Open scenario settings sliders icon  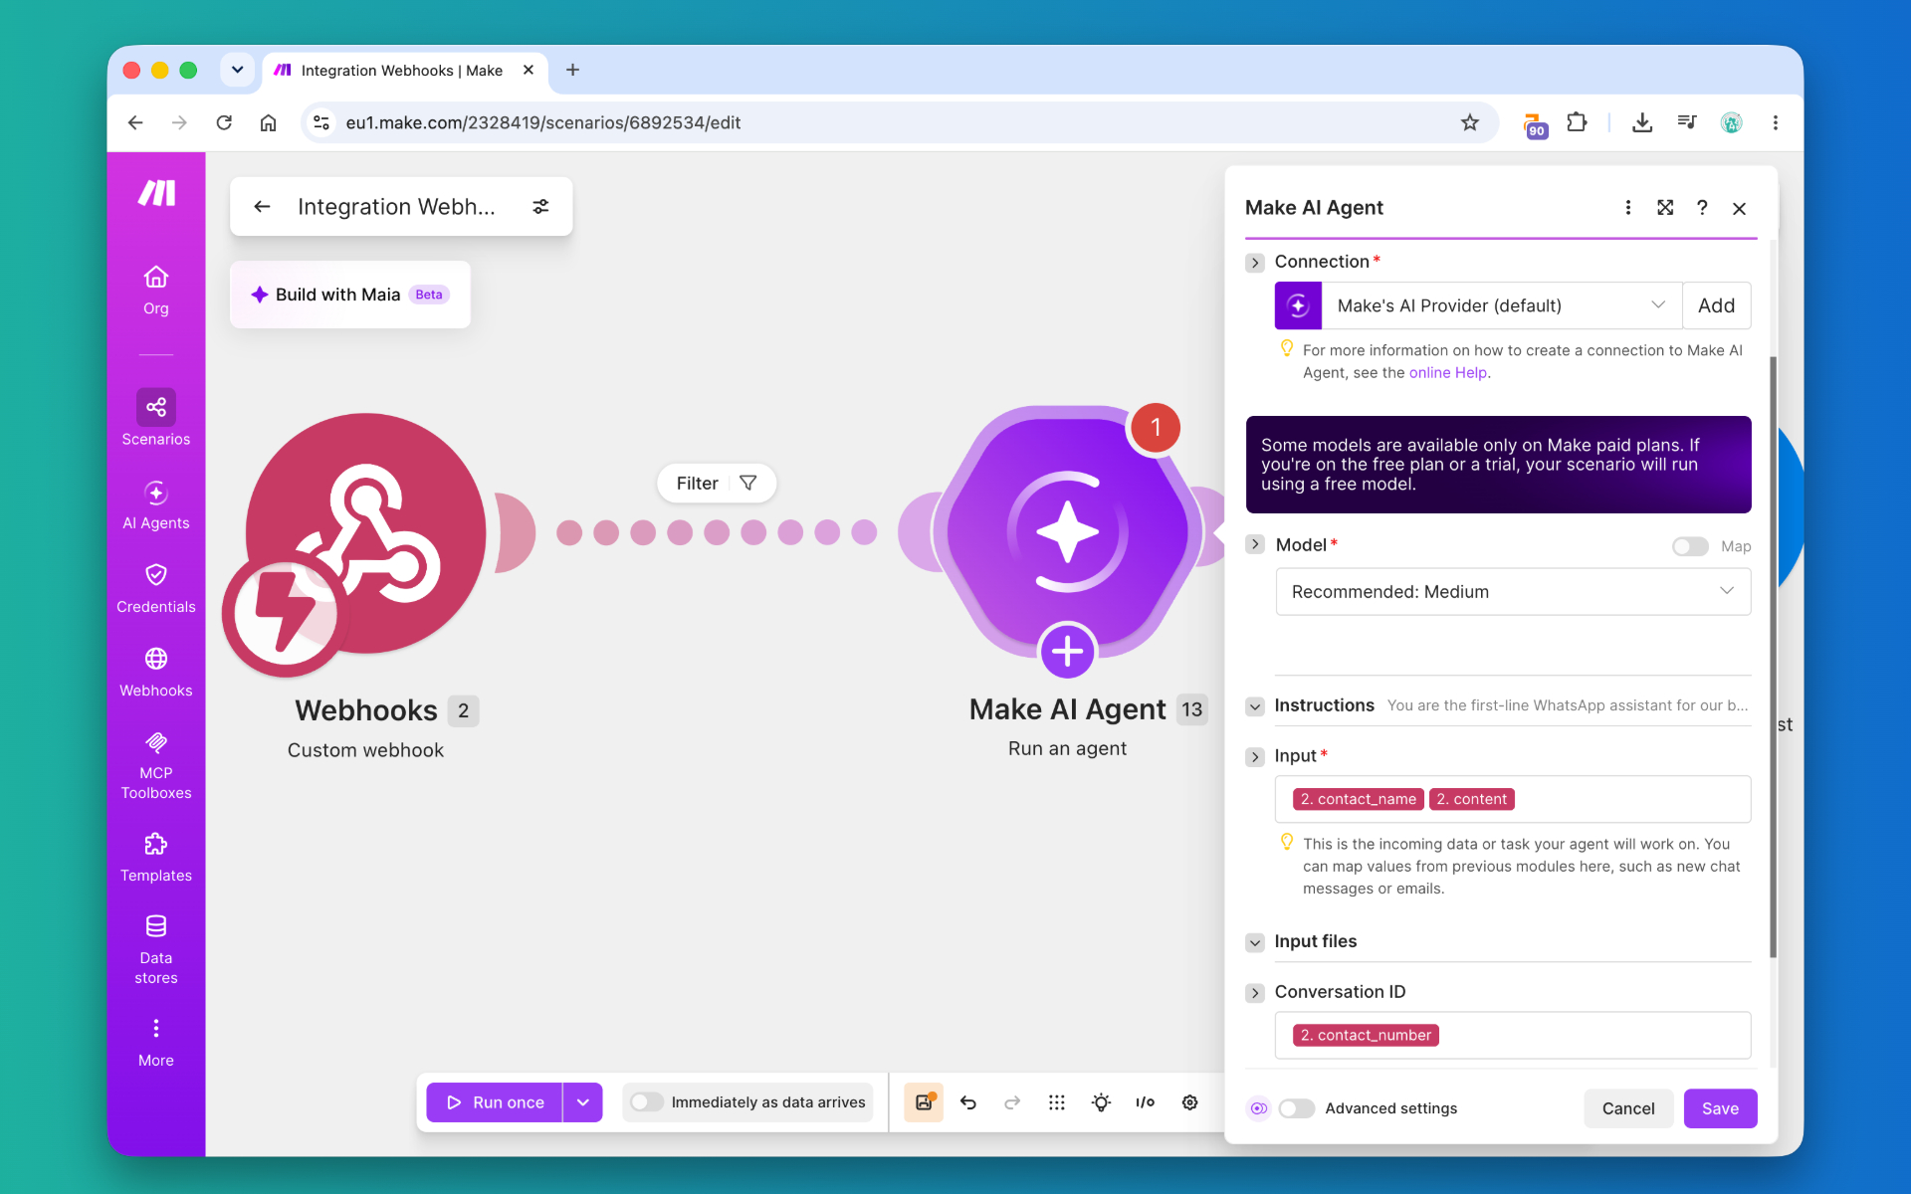click(540, 206)
